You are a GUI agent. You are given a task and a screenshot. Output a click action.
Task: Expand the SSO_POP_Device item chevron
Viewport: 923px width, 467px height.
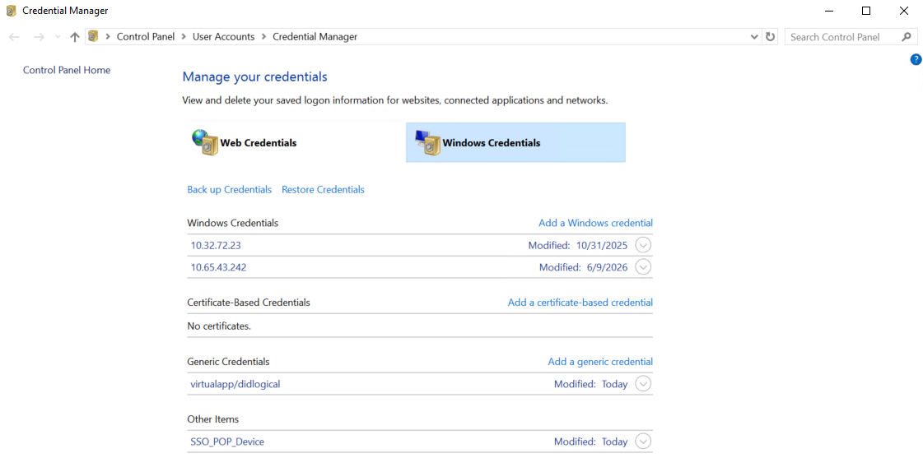point(643,442)
